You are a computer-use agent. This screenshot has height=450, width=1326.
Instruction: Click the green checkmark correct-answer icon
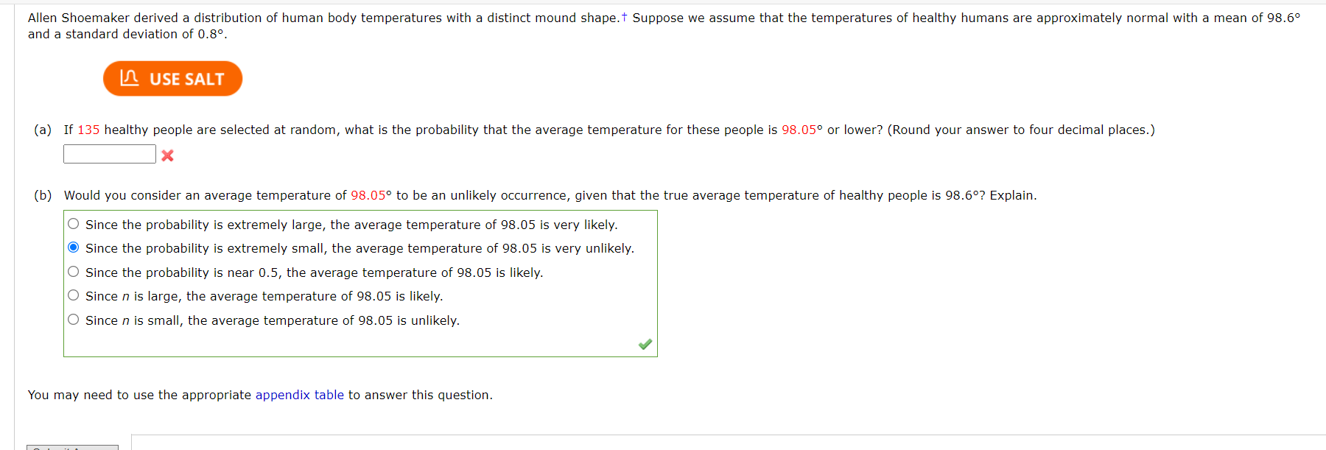coord(645,343)
